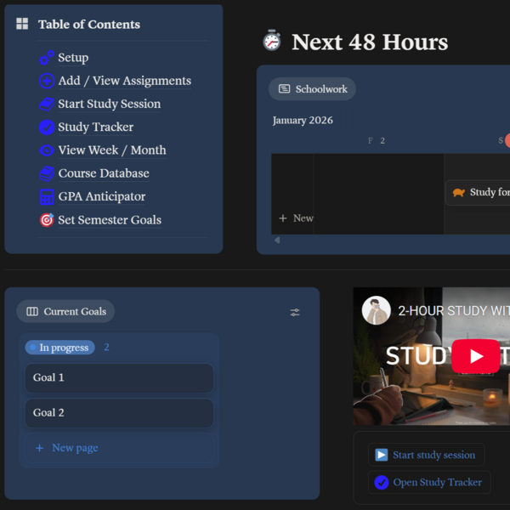Click the Set Semester Goals target icon

point(47,220)
